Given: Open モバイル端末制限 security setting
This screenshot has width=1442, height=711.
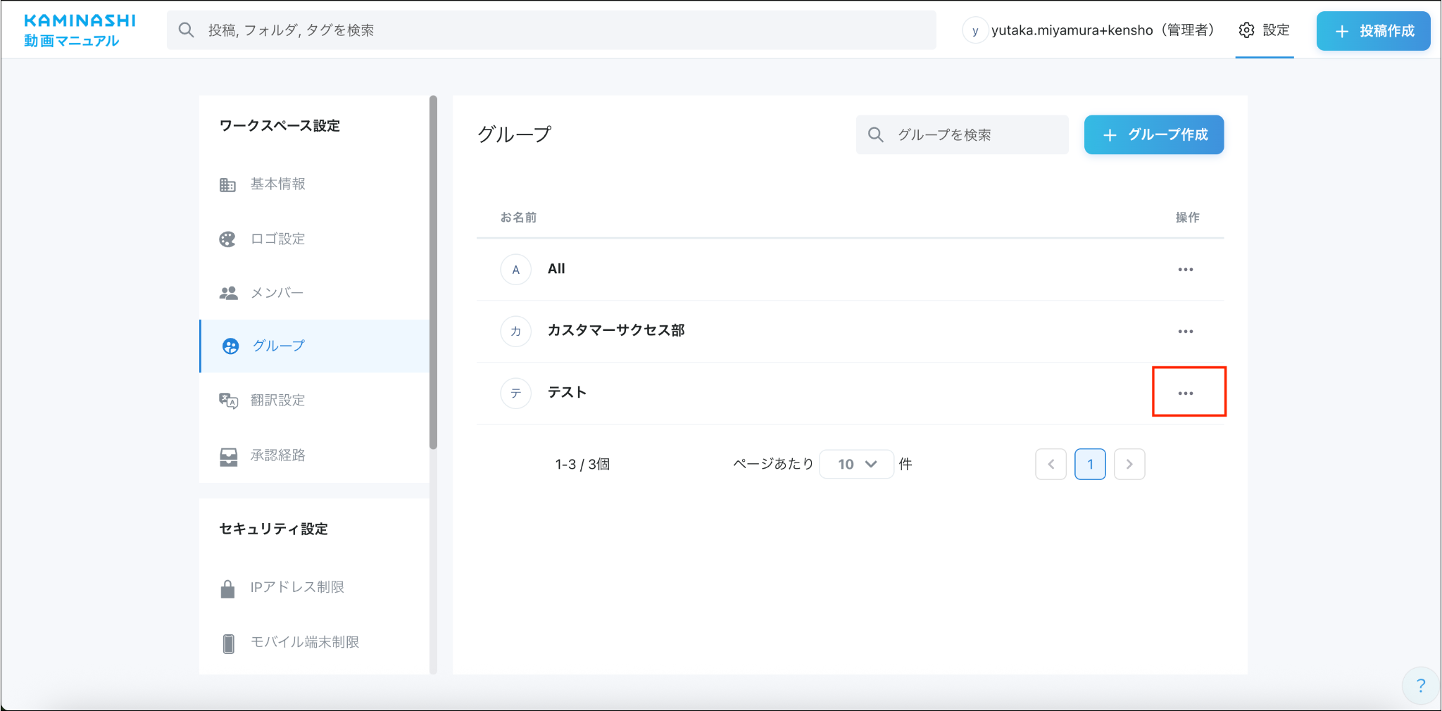Looking at the screenshot, I should (x=314, y=642).
